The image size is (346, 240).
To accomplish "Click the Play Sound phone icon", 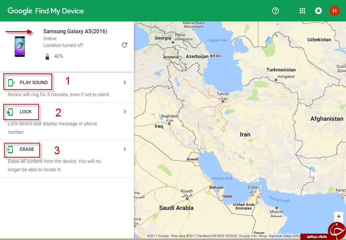I will click(11, 83).
